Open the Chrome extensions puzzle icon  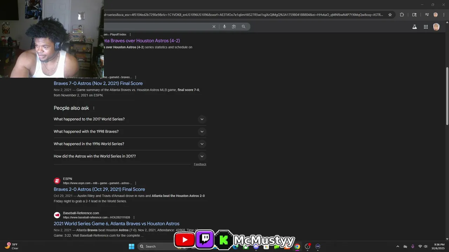(402, 15)
